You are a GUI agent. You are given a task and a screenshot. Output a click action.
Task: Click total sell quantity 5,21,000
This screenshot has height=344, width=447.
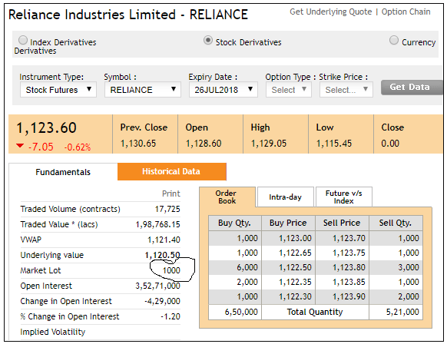(402, 312)
